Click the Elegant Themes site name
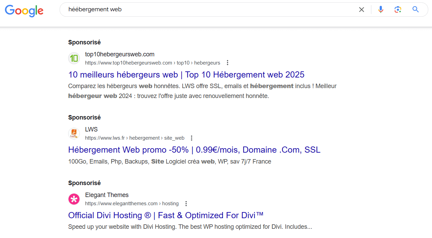 pyautogui.click(x=107, y=195)
